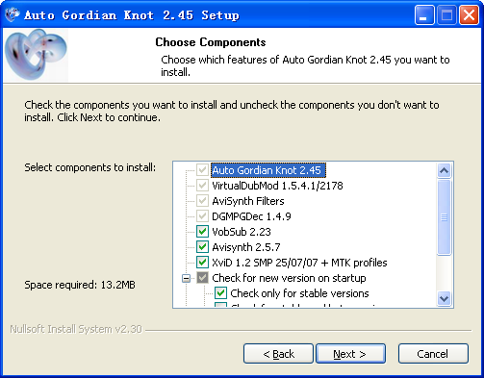Select the DGMPGDec 1.4.9 entry
484x378 pixels.
click(251, 216)
